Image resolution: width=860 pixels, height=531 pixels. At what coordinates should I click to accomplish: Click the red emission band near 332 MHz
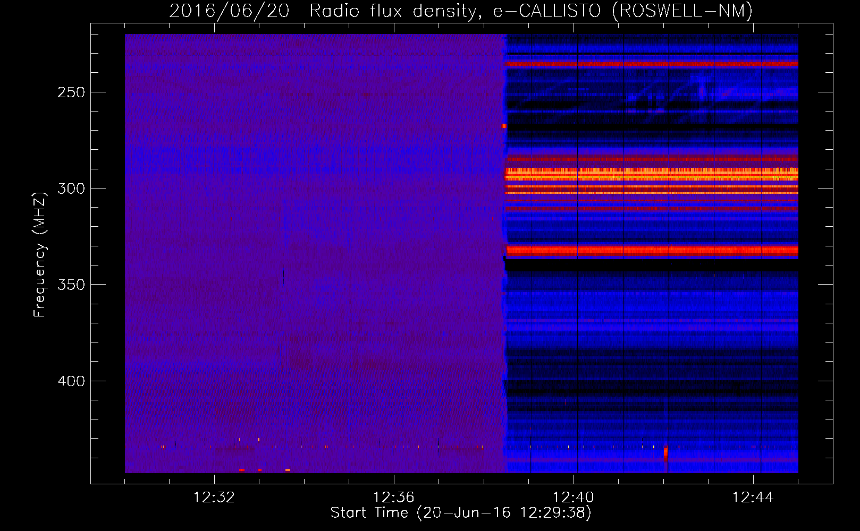652,250
